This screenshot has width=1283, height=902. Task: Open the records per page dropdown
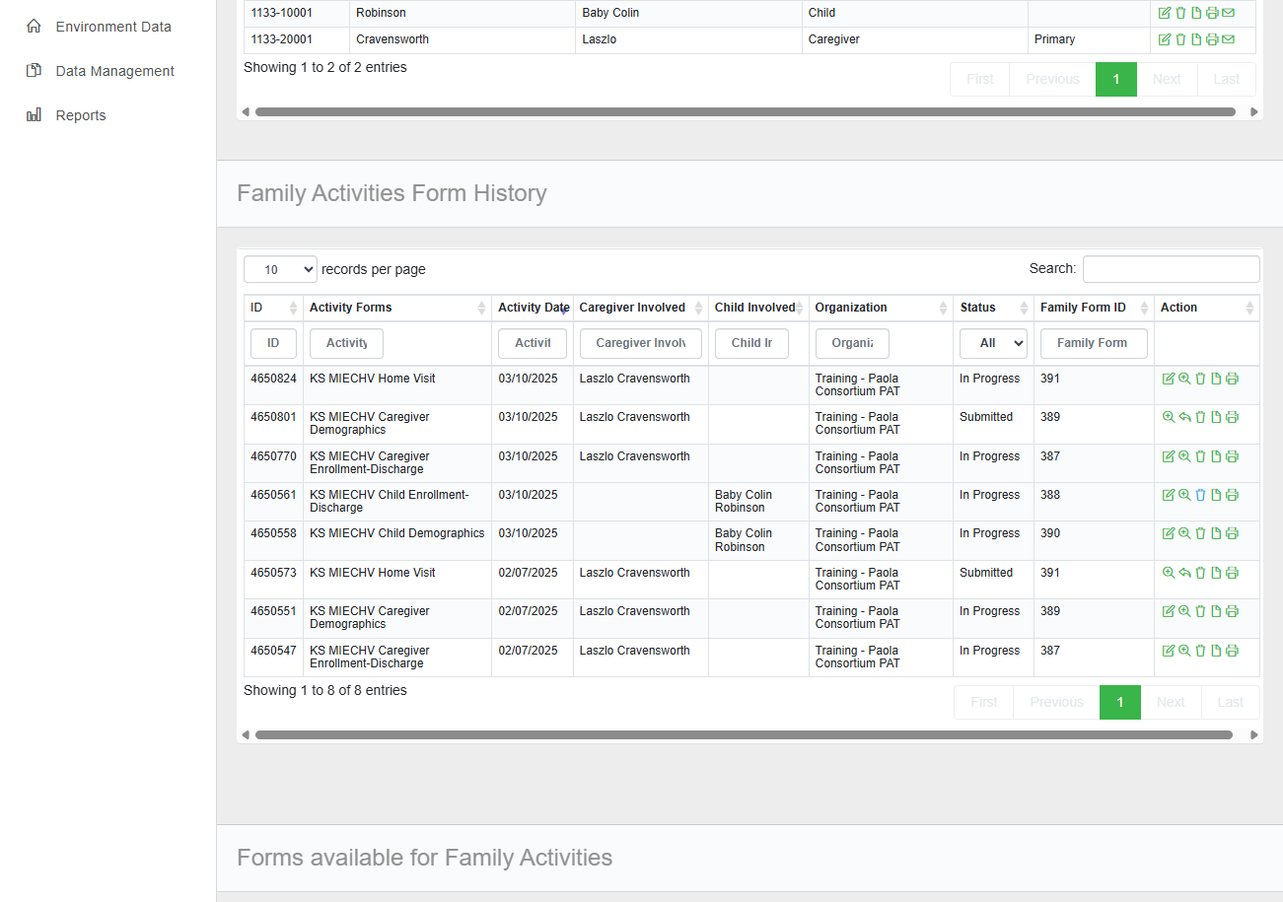pos(280,269)
